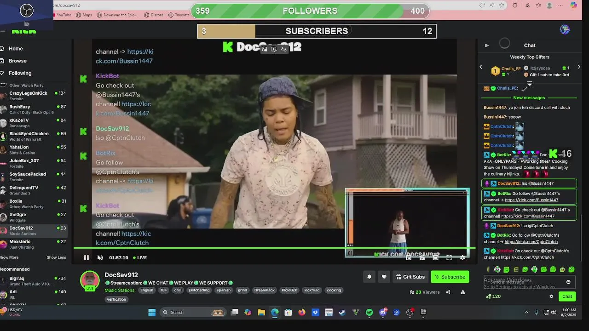Expand the following list with Show More
The width and height of the screenshot is (589, 331).
click(9, 257)
